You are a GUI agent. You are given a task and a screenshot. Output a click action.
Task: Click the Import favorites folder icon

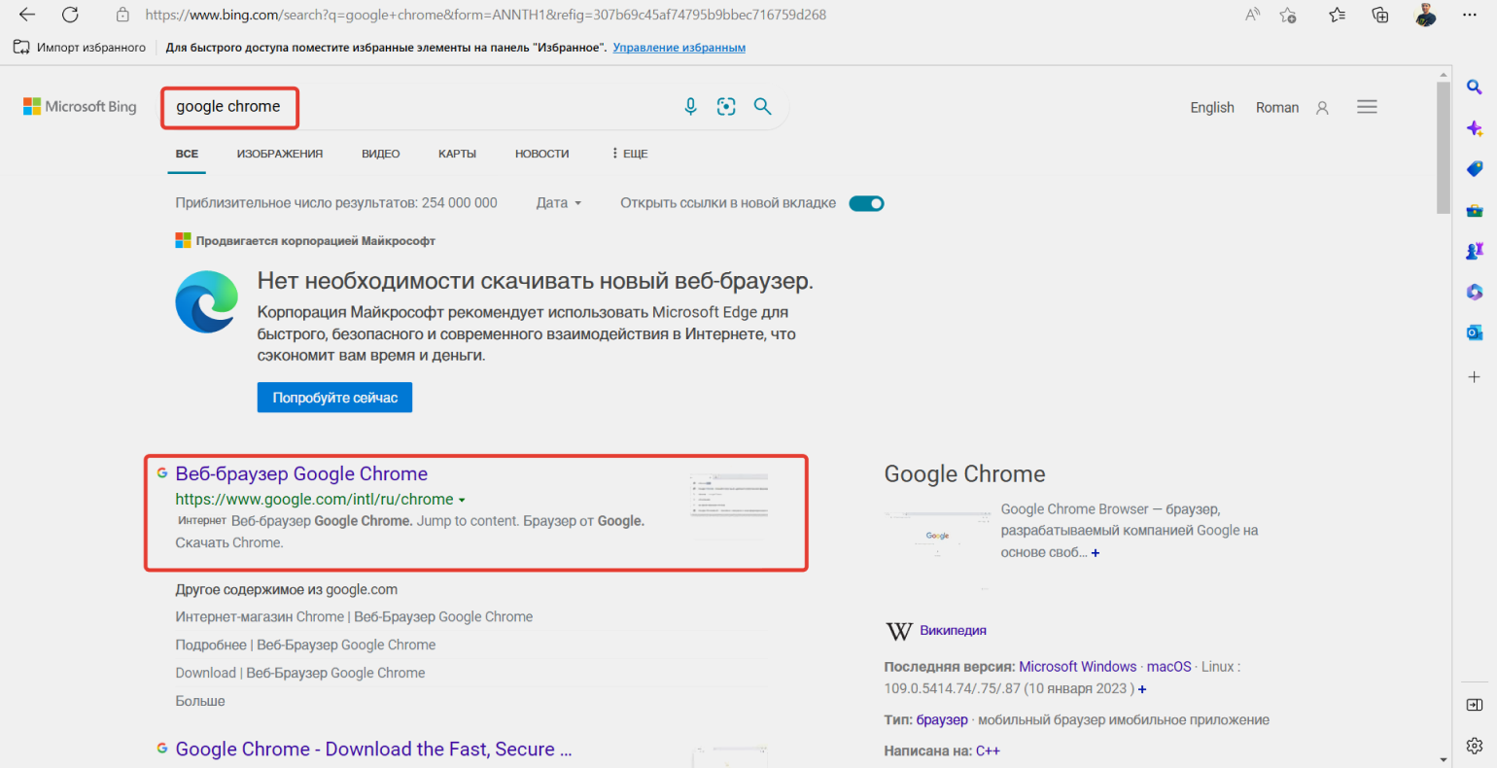pos(21,47)
